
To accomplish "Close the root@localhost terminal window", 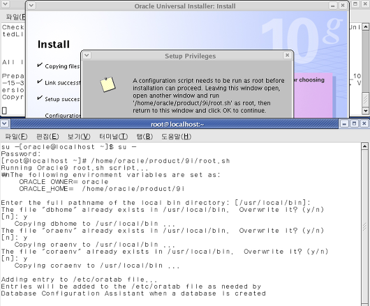I will 364,123.
